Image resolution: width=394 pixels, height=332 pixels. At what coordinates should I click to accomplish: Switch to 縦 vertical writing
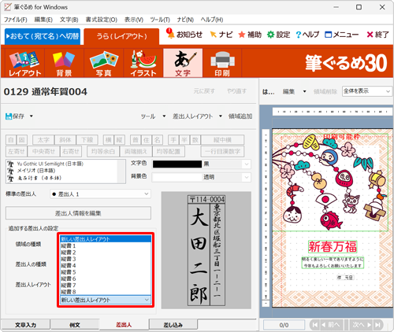tap(120, 140)
